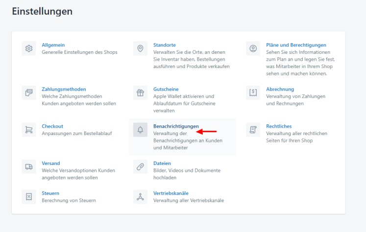Viewport: 366px width, 232px height.
Task: Open the Allgemein settings link
Action: (x=53, y=45)
